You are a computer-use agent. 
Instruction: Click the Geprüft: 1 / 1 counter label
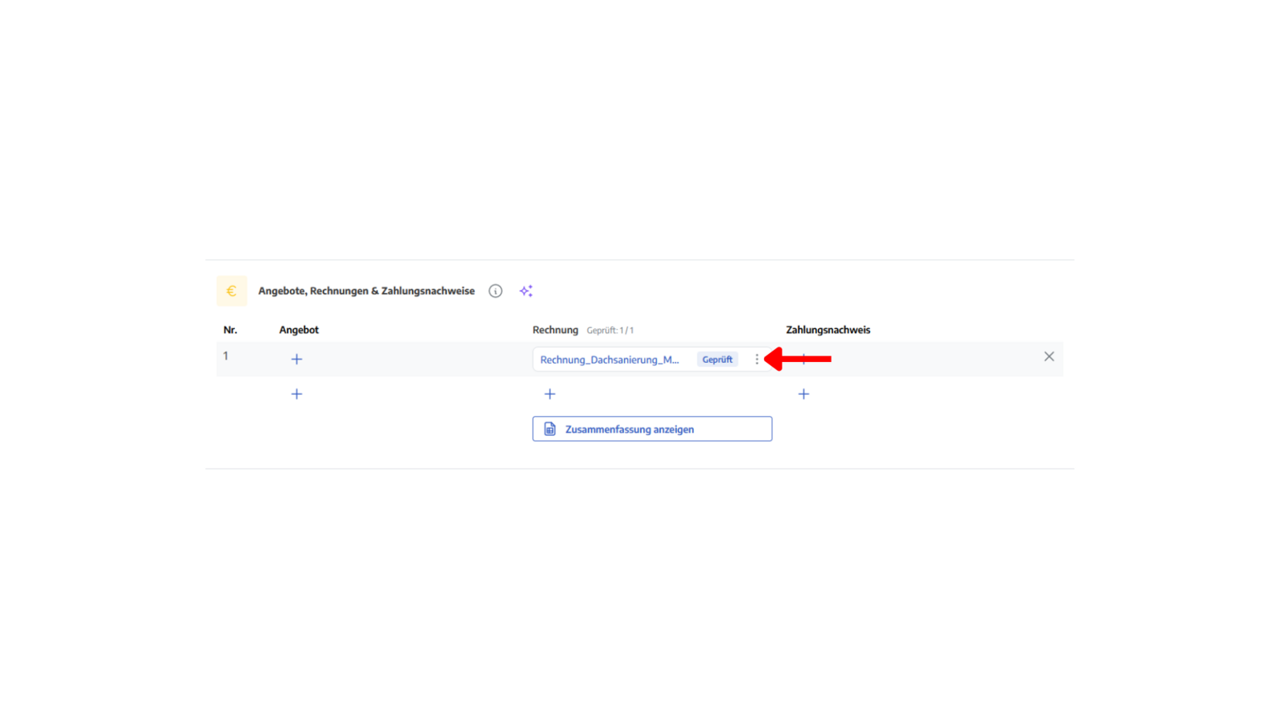pos(610,331)
